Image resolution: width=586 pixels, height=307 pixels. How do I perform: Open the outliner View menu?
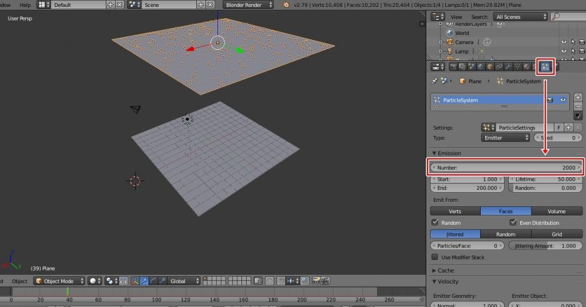click(456, 17)
